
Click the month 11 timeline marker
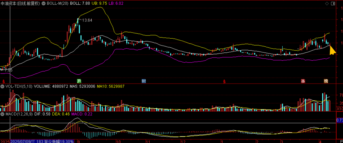click(x=148, y=141)
